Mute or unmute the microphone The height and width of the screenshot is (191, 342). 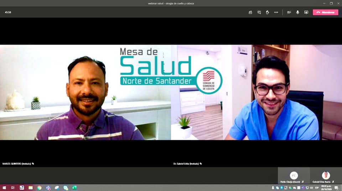point(297,12)
